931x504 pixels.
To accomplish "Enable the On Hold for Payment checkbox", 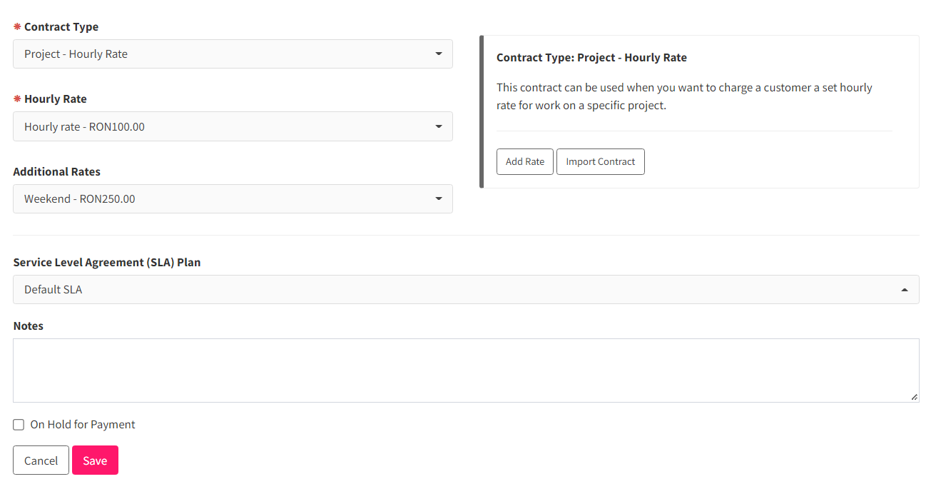I will point(19,425).
